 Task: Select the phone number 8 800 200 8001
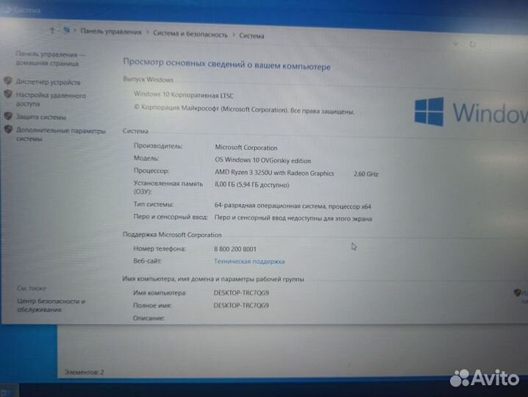pyautogui.click(x=235, y=249)
